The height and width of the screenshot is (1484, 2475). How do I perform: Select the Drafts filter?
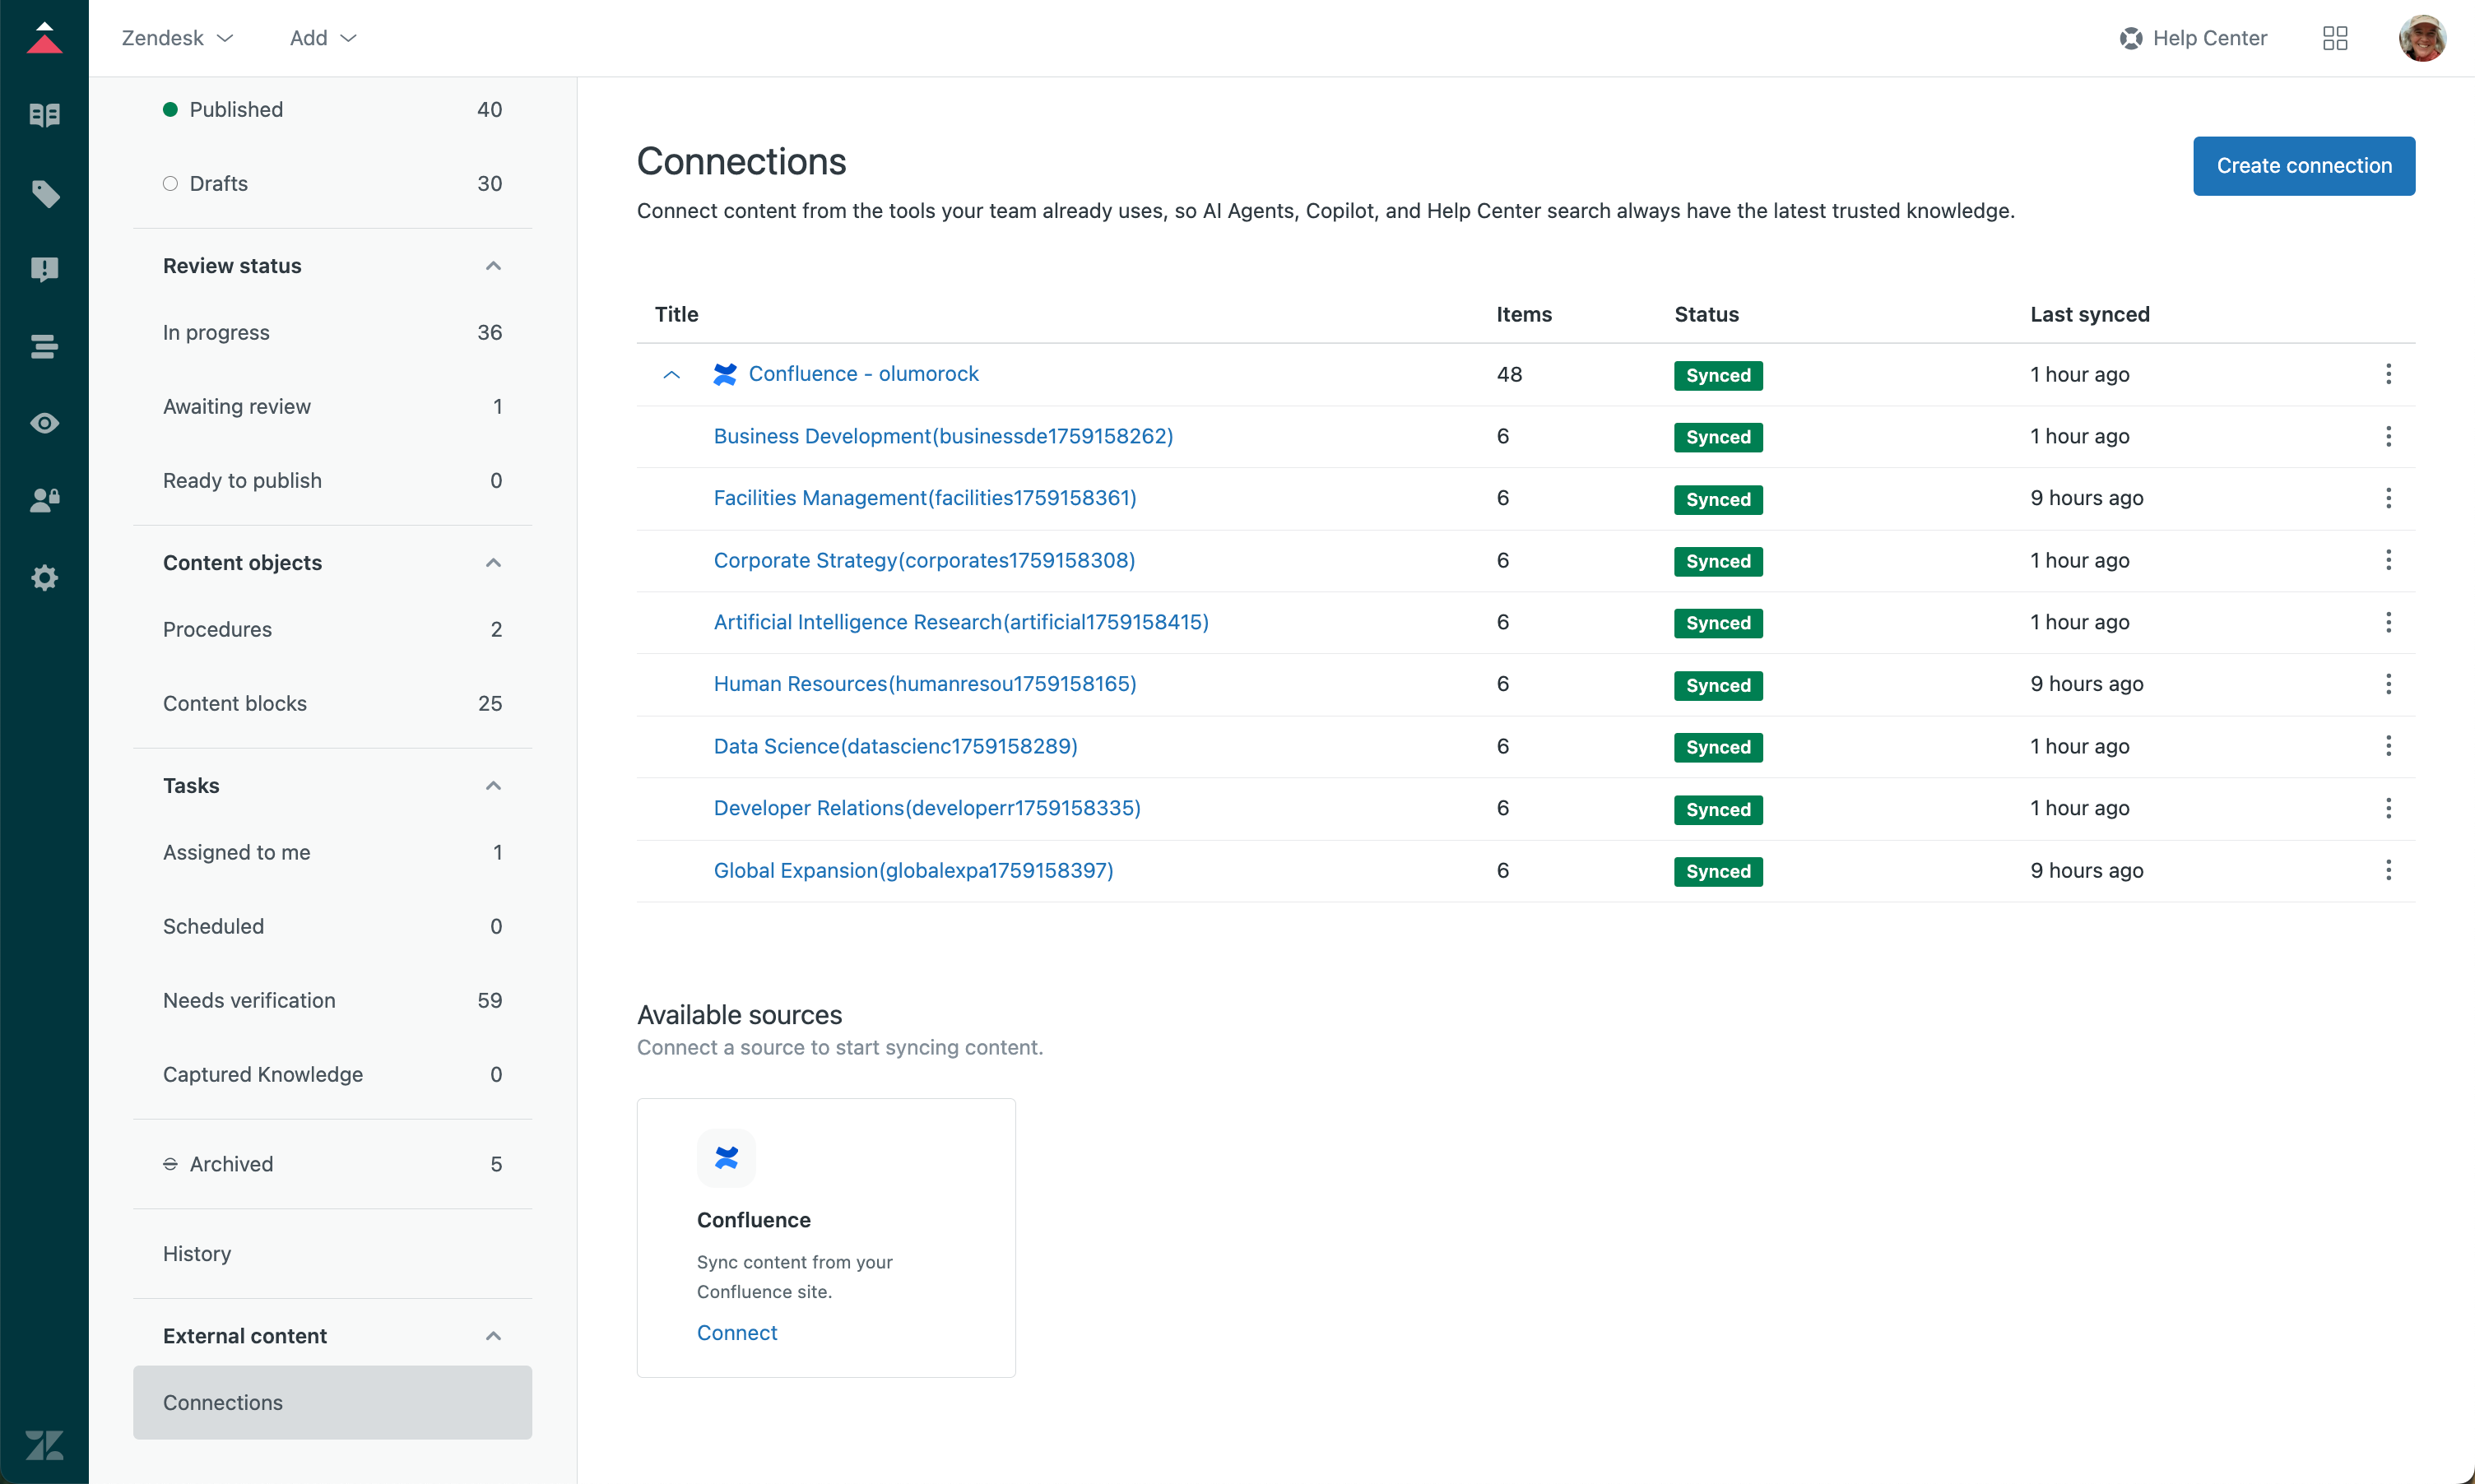pyautogui.click(x=219, y=184)
